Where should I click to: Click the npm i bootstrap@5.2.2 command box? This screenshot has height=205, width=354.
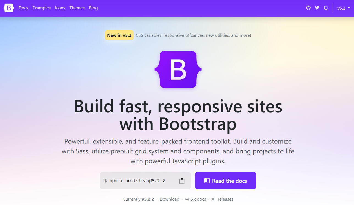[145, 181]
